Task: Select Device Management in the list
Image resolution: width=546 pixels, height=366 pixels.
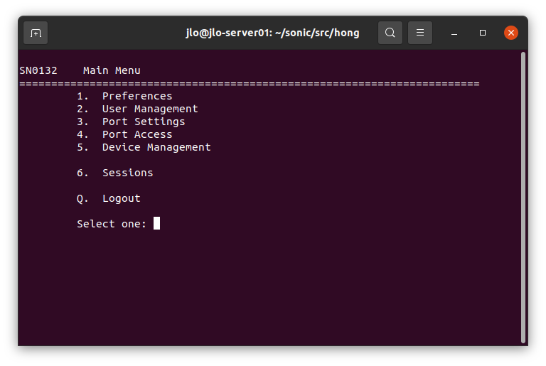Action: (156, 147)
